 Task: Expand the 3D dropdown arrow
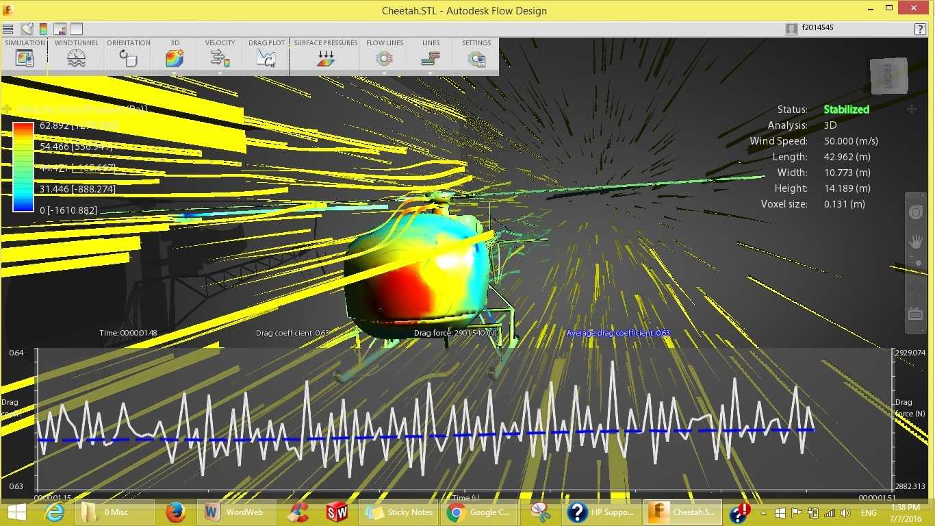175,73
